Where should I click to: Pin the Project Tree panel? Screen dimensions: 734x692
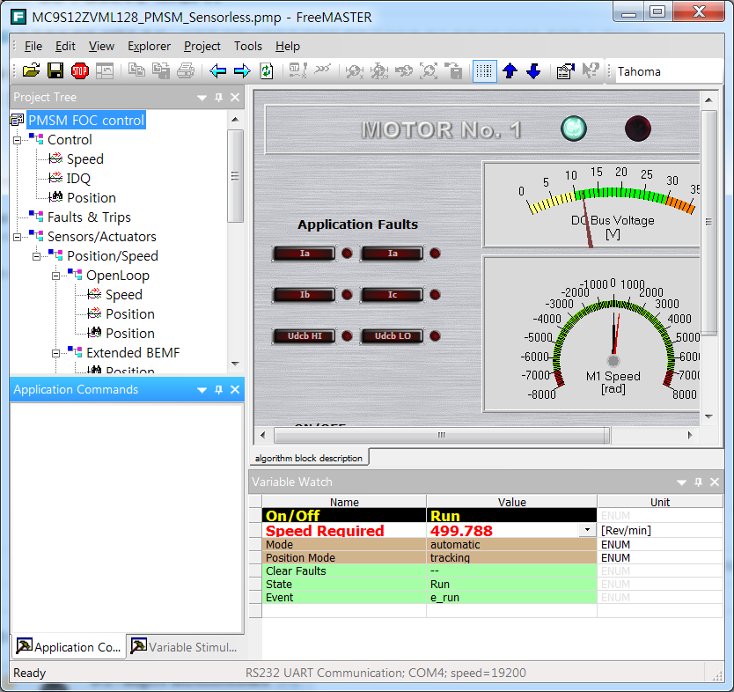(218, 98)
